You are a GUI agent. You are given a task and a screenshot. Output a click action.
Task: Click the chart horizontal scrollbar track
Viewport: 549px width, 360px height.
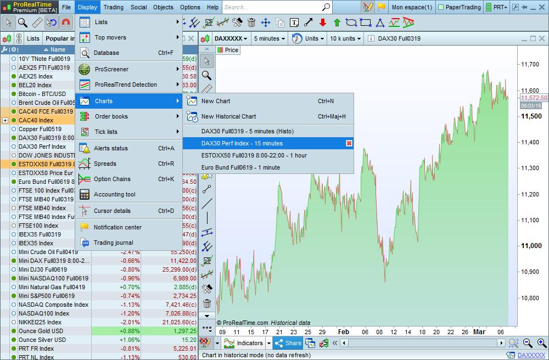pyautogui.click(x=423, y=343)
